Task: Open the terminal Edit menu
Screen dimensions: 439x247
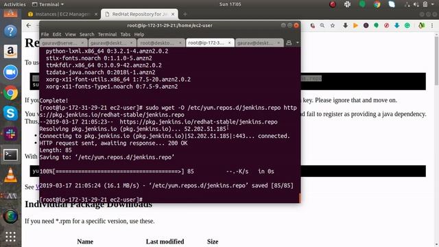Action: 57,34
